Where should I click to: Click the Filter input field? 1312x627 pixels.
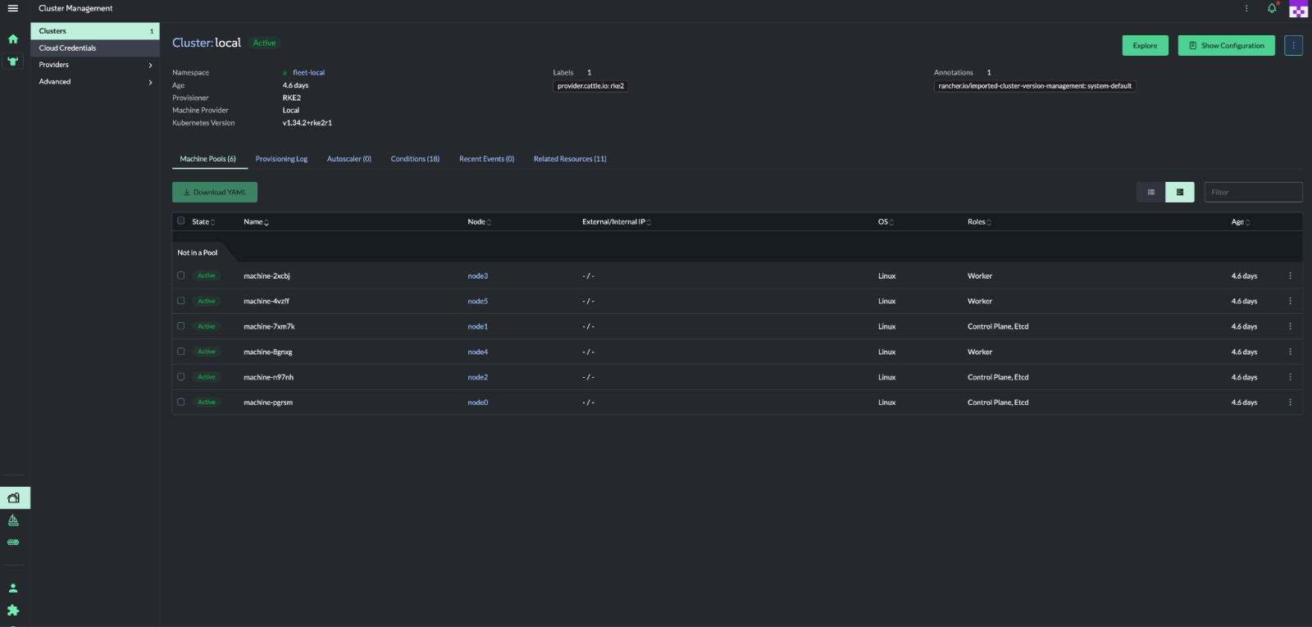coord(1253,192)
